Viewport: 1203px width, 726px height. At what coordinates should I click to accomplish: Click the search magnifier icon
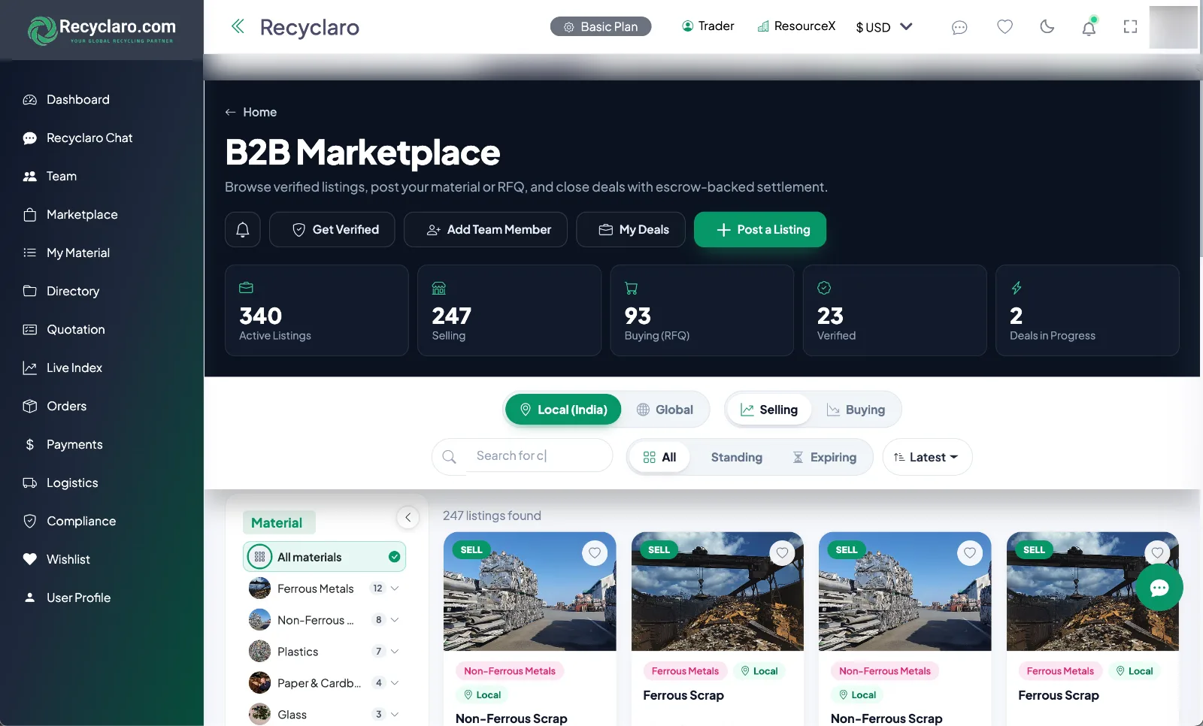(449, 457)
